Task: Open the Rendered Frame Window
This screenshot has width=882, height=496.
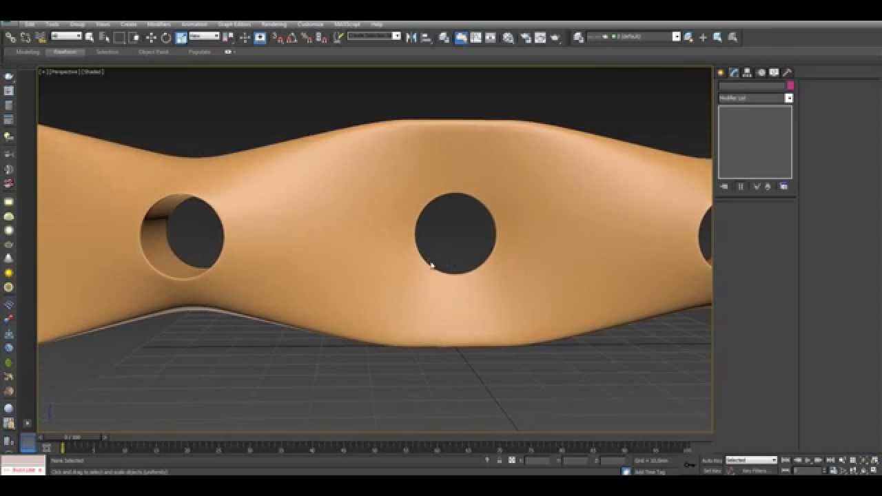Action: click(541, 37)
